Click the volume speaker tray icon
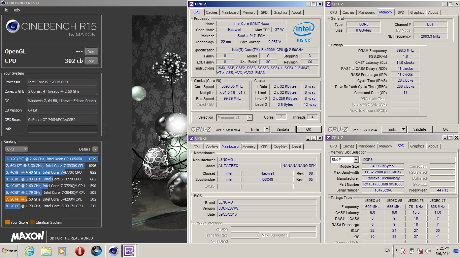460x258 pixels. coord(428,251)
